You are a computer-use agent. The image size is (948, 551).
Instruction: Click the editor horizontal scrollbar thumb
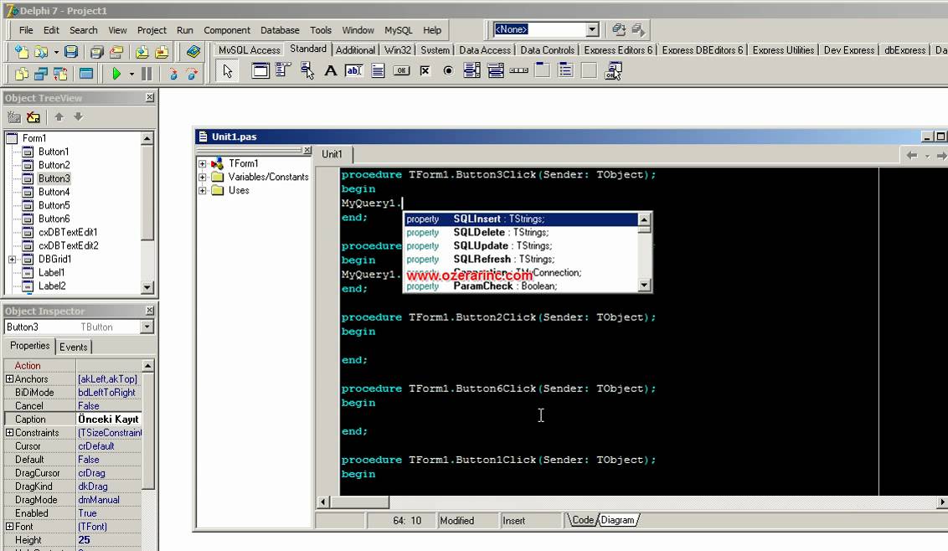coord(360,502)
